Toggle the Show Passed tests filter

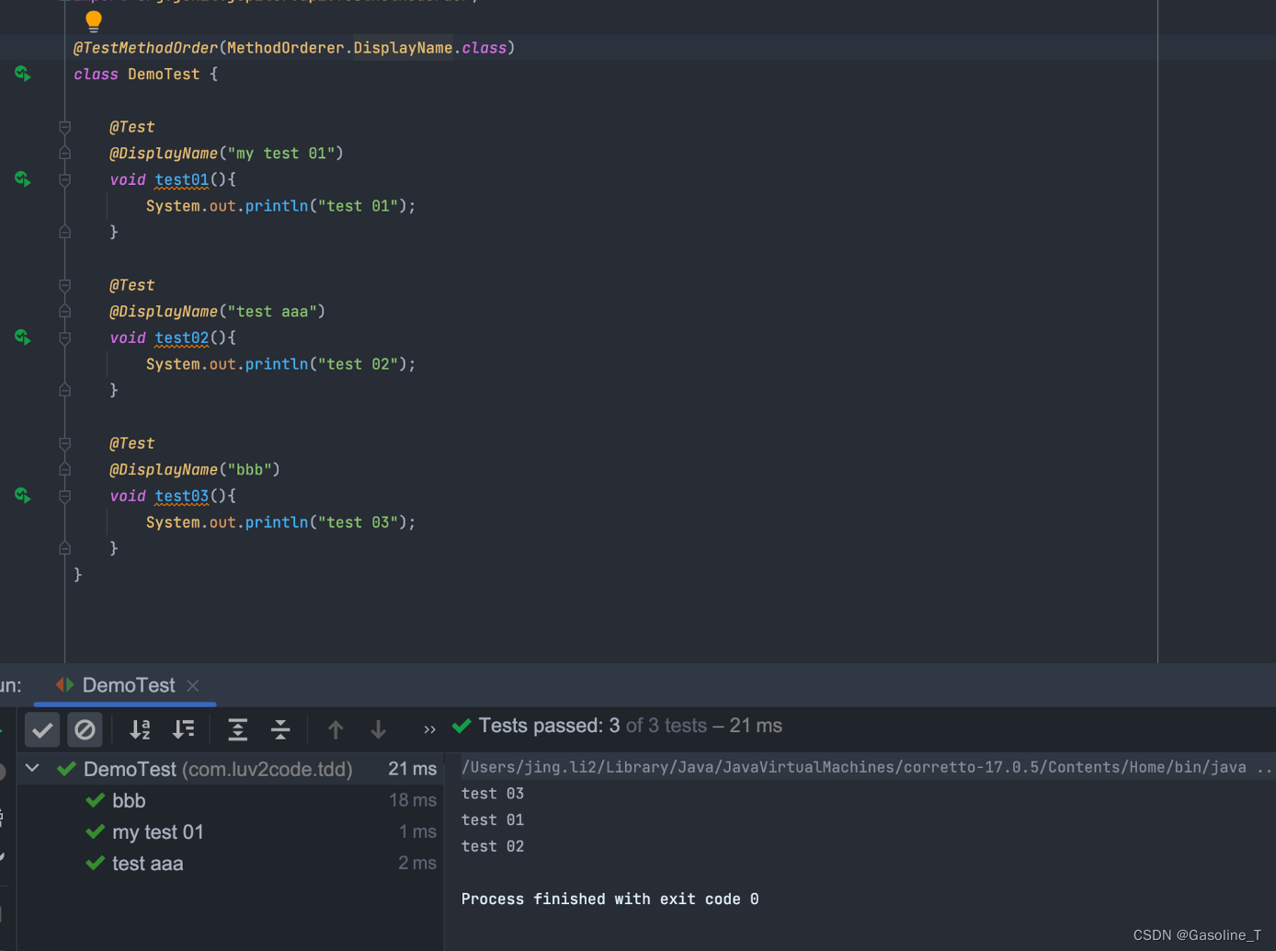(41, 729)
